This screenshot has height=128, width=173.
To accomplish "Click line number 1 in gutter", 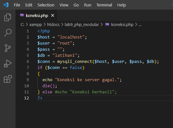I will click(x=28, y=31).
